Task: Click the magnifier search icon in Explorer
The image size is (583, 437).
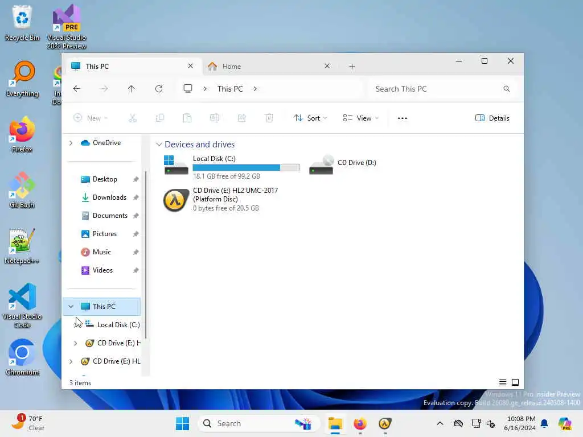Action: (x=506, y=89)
